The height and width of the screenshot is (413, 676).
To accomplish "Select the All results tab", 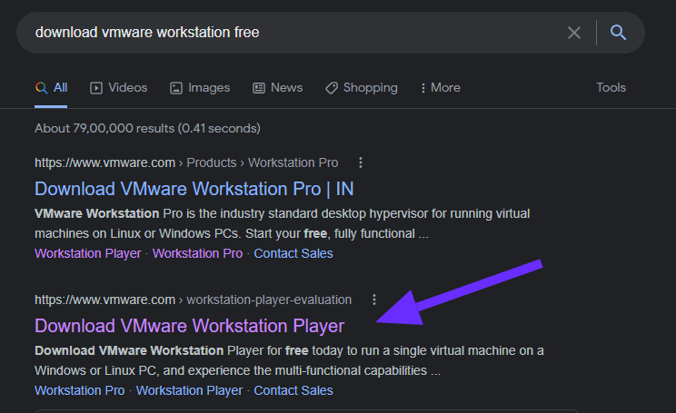I will [51, 88].
